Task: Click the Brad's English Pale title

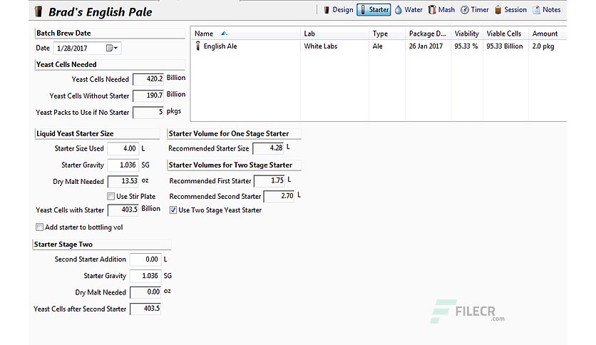Action: pyautogui.click(x=101, y=12)
